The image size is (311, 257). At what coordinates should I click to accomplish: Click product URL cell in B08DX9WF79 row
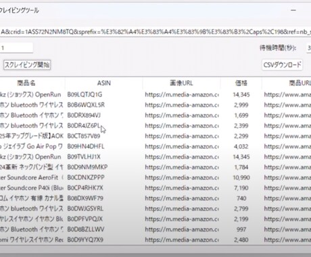pyautogui.click(x=287, y=198)
